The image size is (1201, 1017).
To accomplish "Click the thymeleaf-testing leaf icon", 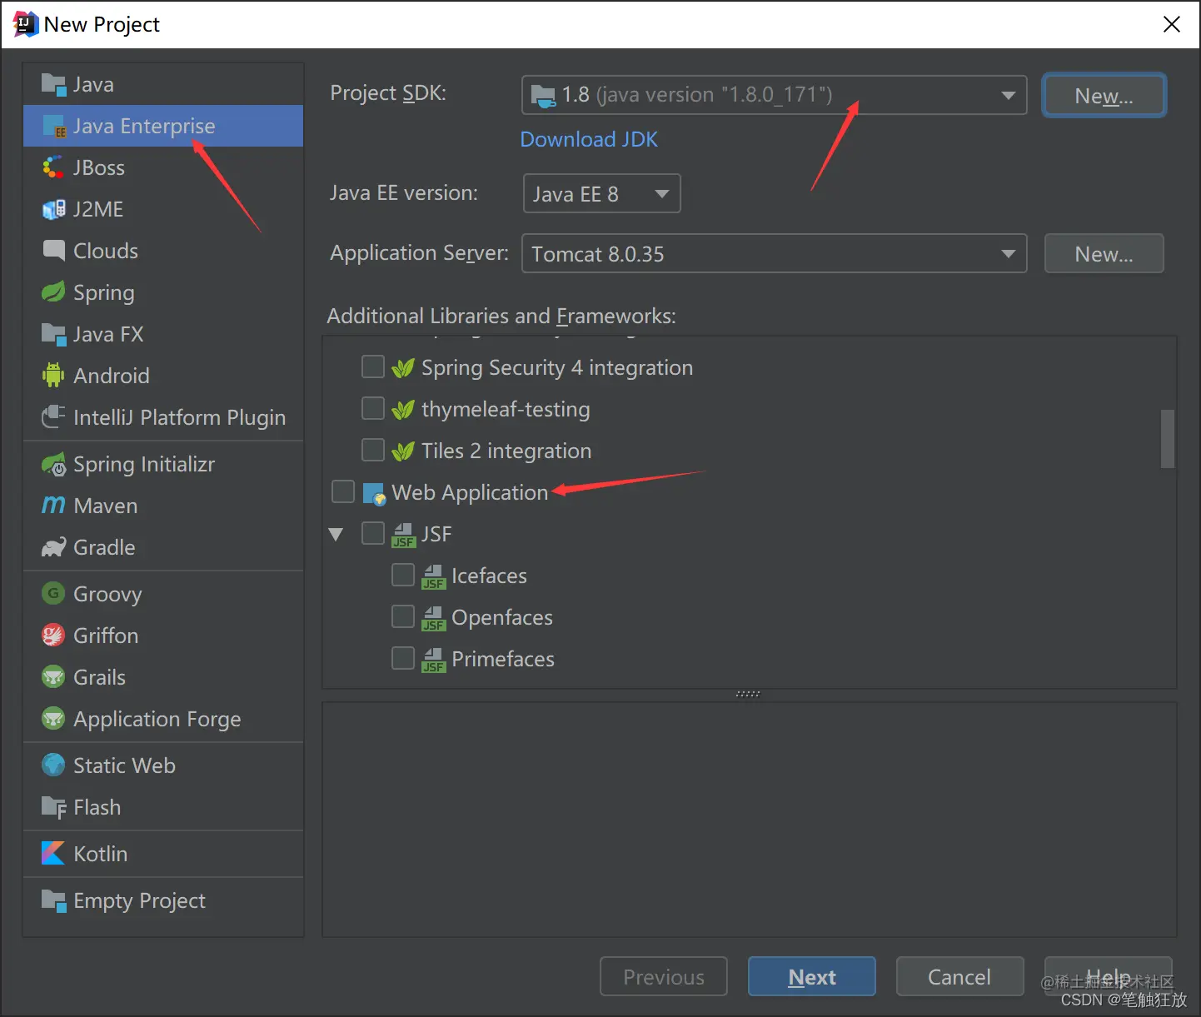I will tap(403, 410).
